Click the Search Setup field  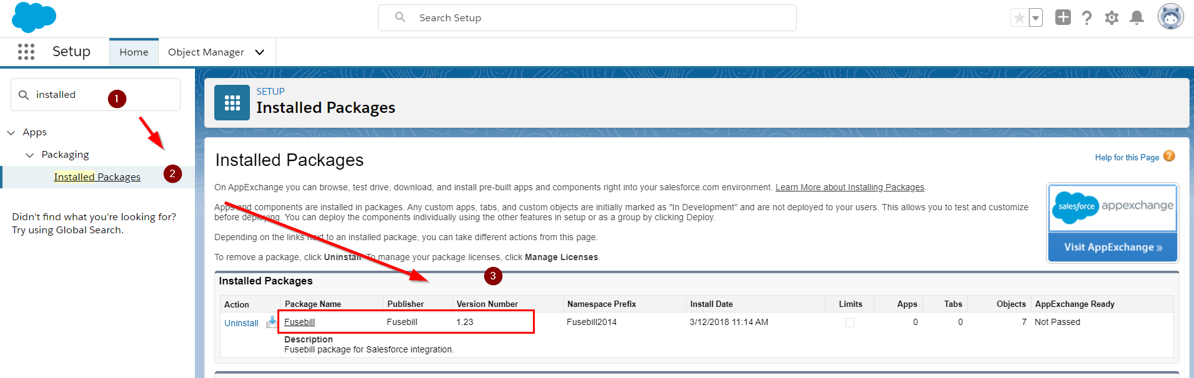click(x=587, y=17)
